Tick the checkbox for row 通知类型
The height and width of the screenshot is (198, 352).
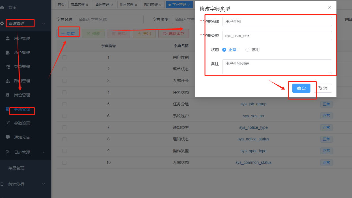[64, 127]
